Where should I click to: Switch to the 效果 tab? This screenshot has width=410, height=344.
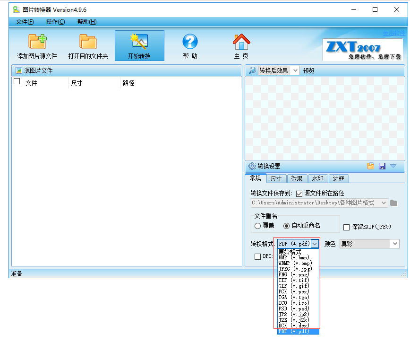297,178
